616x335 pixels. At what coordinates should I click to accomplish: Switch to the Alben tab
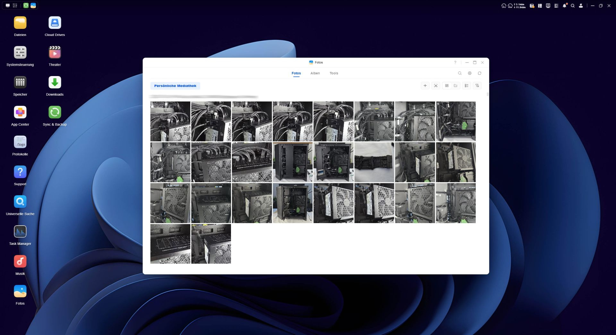[315, 73]
